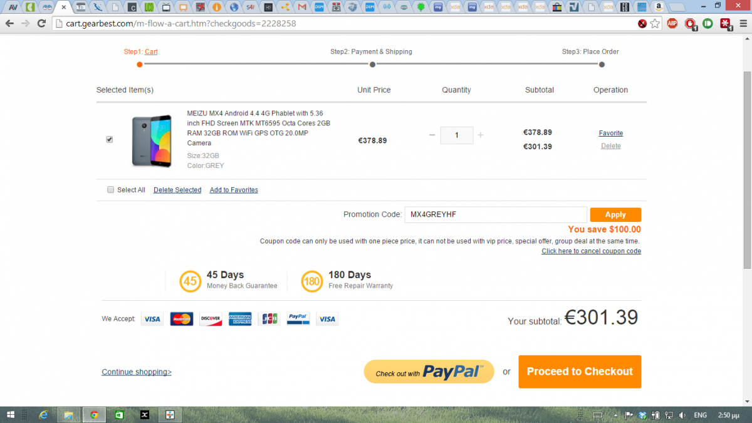Click the Add to Favorites link
The width and height of the screenshot is (752, 423).
coord(234,190)
